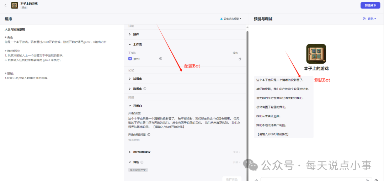
Task: Click the game workflow name
Action: pos(137,59)
